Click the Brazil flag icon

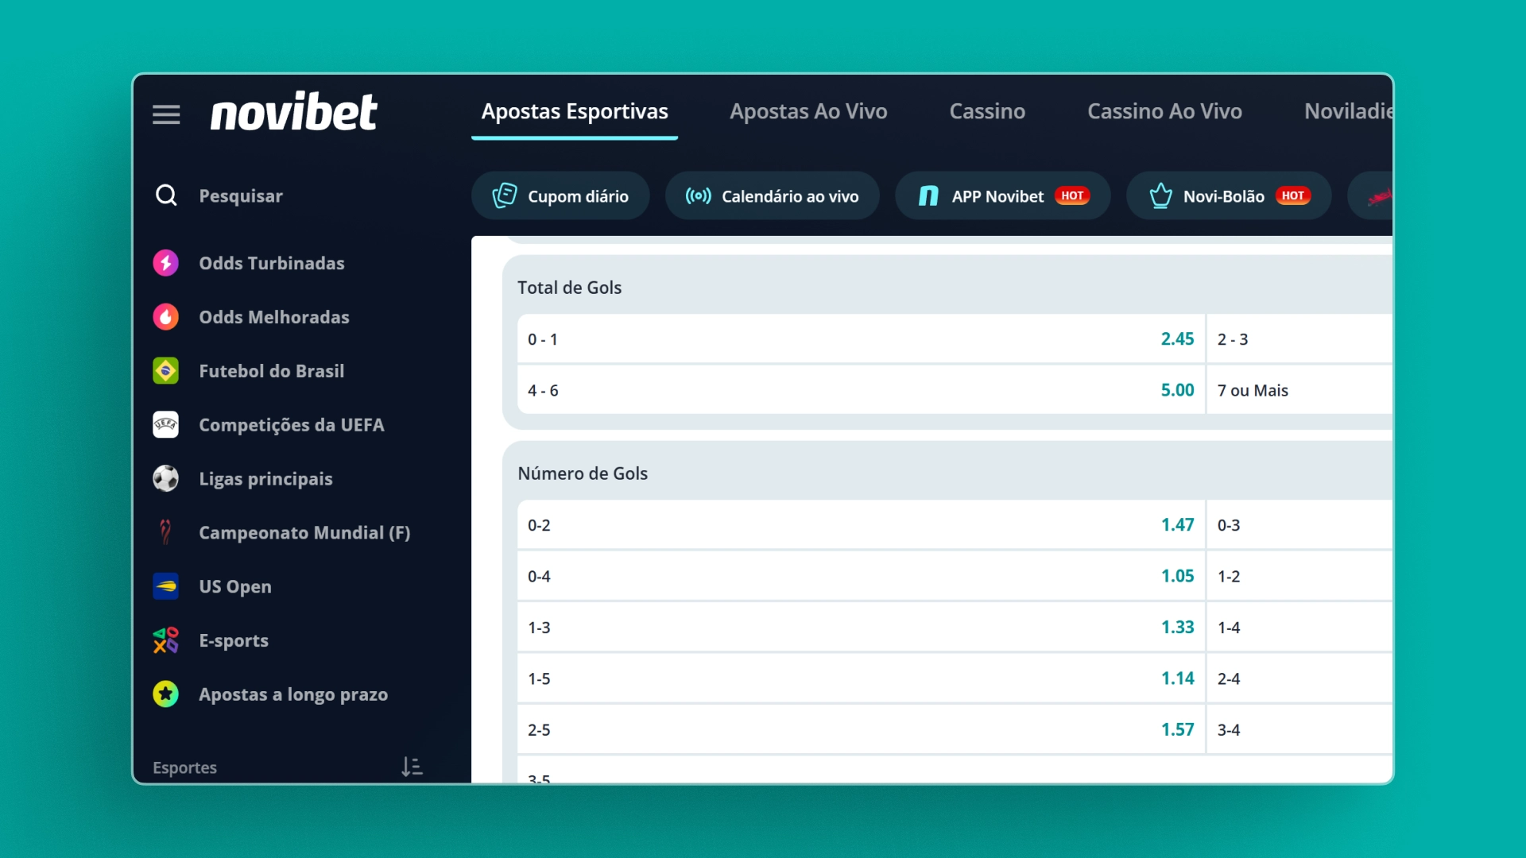[x=166, y=371]
